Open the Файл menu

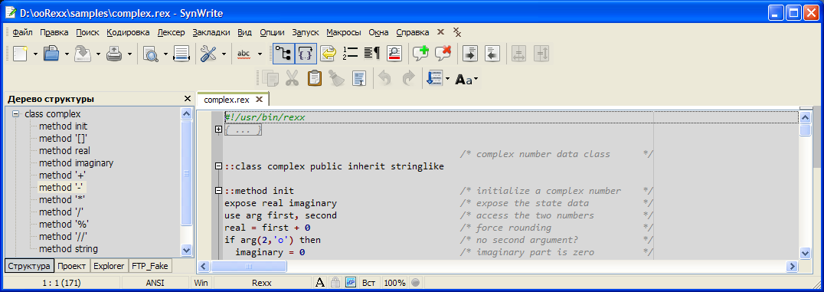[x=22, y=33]
